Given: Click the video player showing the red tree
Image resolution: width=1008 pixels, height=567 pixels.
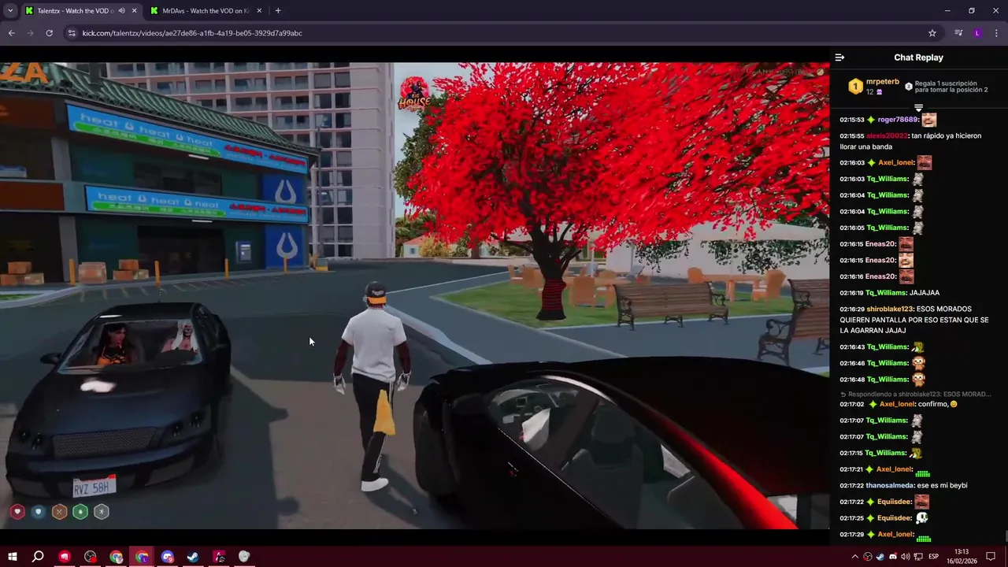Looking at the screenshot, I should click(x=414, y=295).
